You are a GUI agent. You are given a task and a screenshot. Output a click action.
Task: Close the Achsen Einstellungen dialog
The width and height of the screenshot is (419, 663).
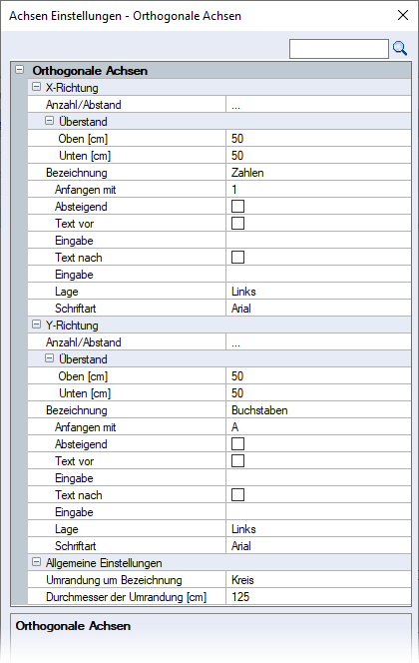click(x=403, y=15)
